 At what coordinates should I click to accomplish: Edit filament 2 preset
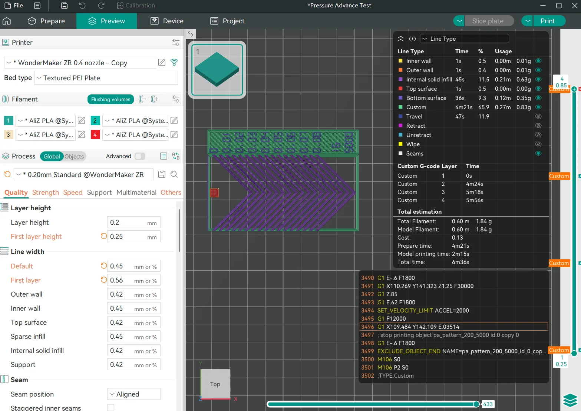coord(174,121)
